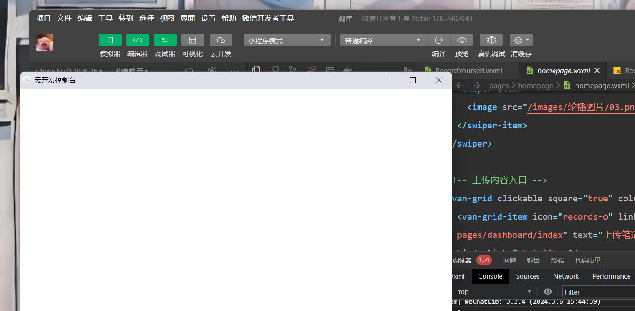Click the 预览 preview eye icon
635x311 pixels.
pyautogui.click(x=462, y=40)
